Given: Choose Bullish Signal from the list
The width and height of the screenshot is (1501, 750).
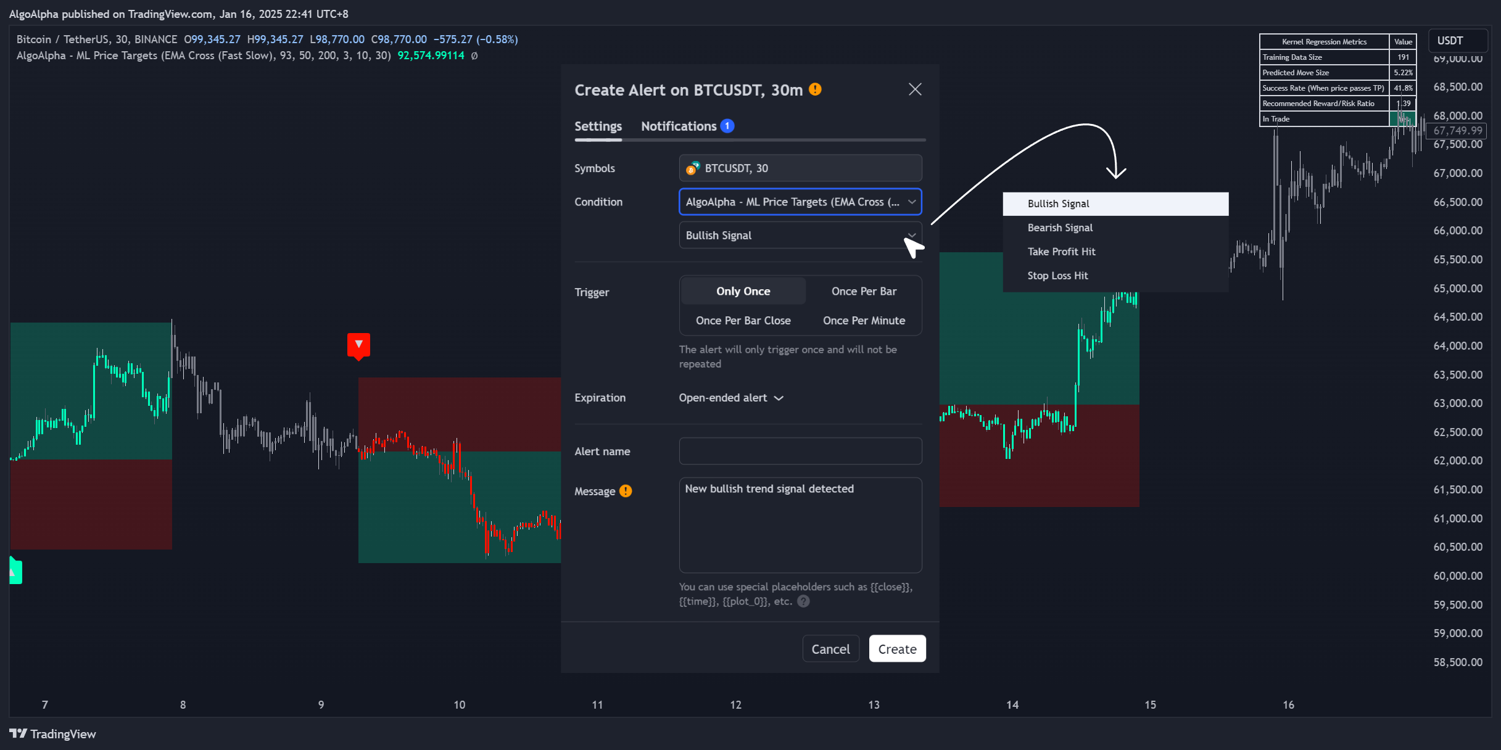Looking at the screenshot, I should coord(1115,204).
